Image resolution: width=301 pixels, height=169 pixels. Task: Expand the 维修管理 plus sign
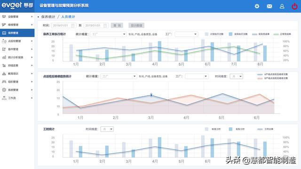(32, 25)
